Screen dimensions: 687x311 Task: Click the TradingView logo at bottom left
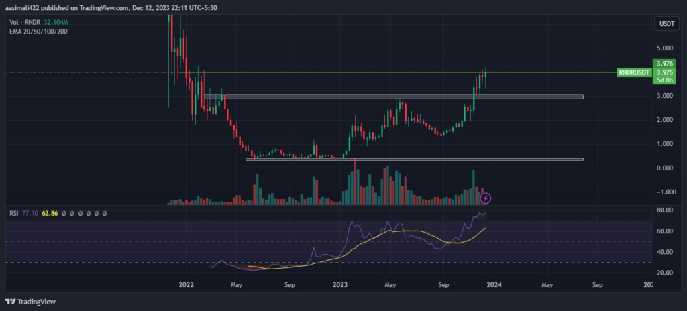[x=30, y=302]
